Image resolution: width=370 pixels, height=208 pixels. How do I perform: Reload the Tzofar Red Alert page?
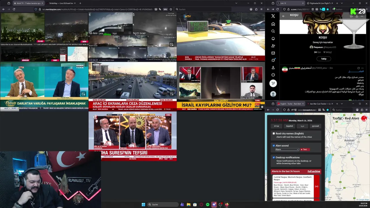277,110
